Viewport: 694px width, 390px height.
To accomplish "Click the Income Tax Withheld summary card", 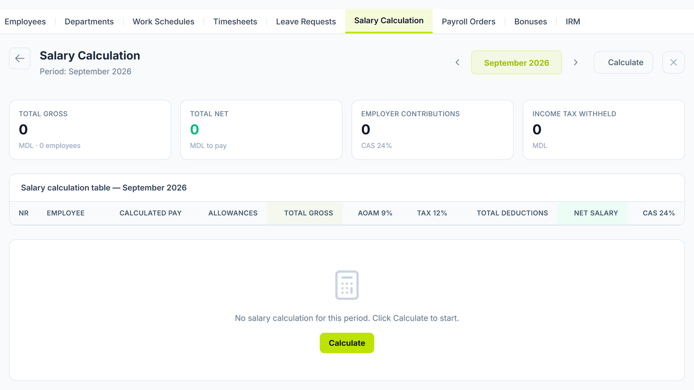I will pyautogui.click(x=604, y=130).
